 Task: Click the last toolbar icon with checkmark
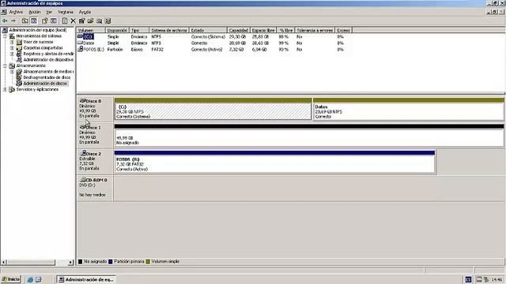(x=108, y=21)
